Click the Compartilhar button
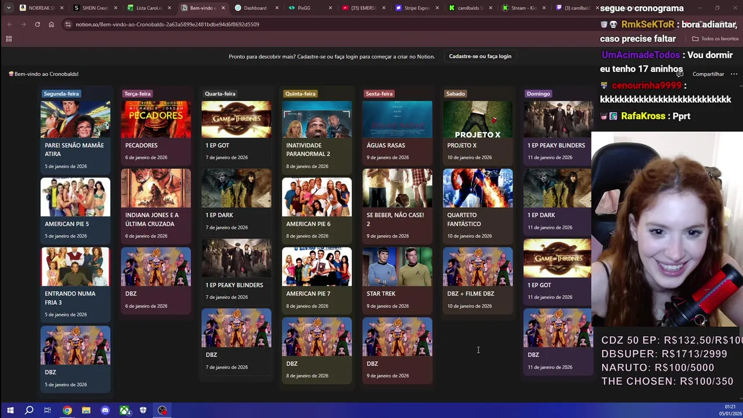Image resolution: width=743 pixels, height=418 pixels. 708,74
